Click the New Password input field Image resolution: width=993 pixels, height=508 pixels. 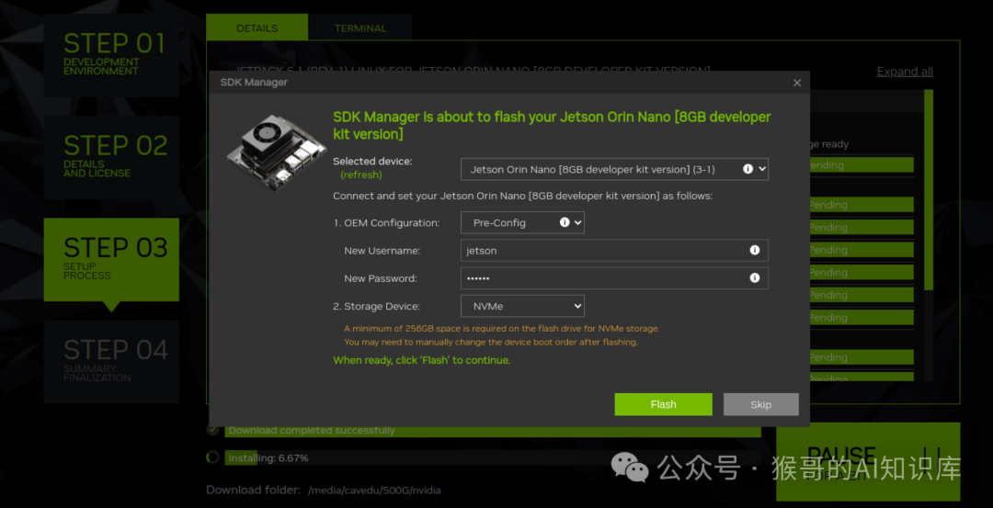coord(614,278)
